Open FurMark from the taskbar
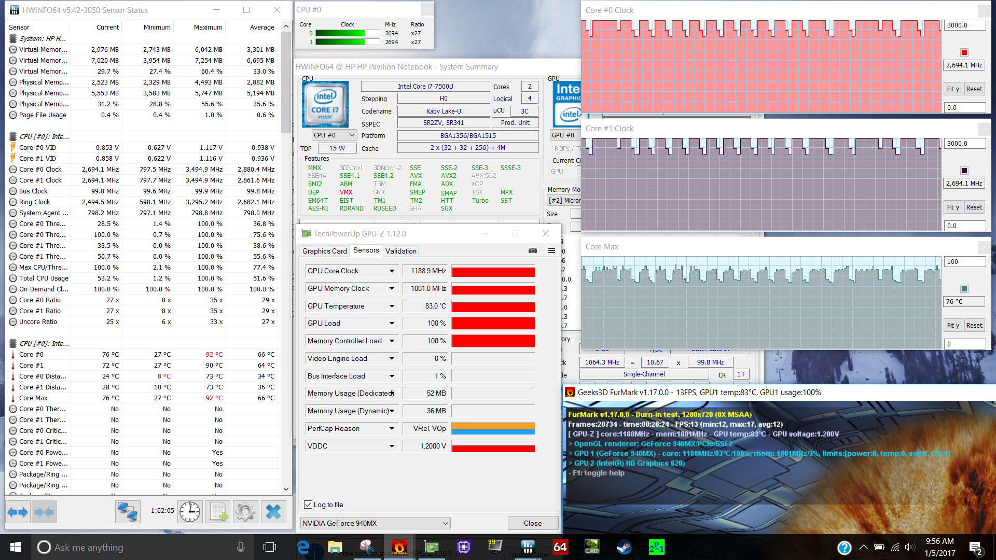 click(399, 547)
